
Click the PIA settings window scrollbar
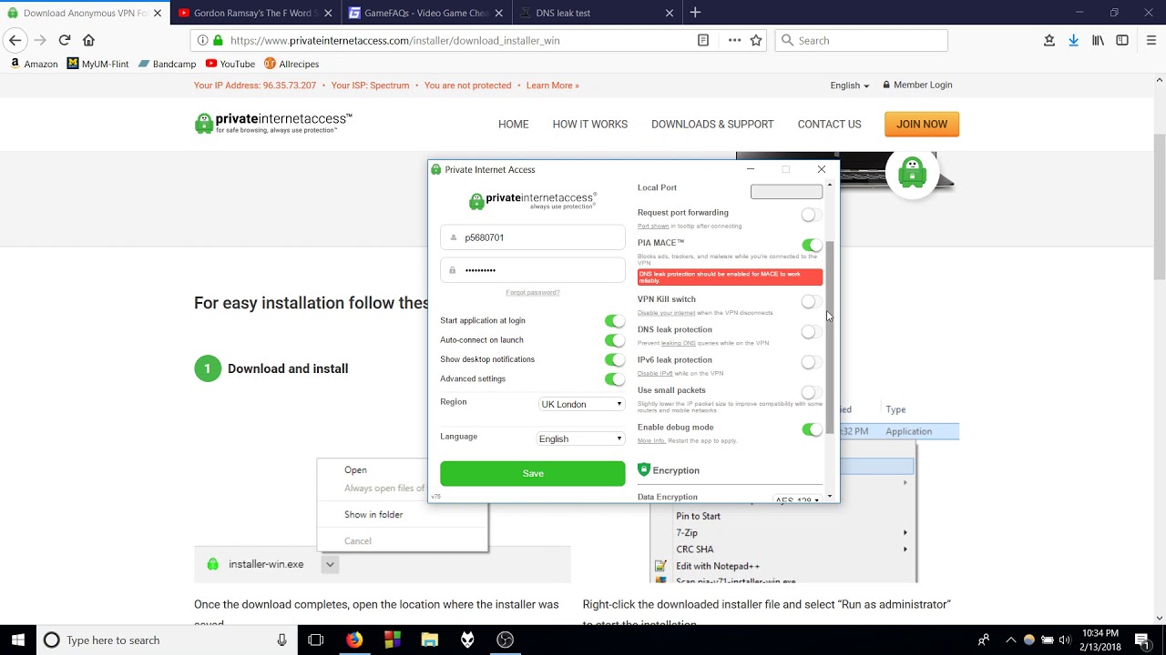(x=830, y=337)
